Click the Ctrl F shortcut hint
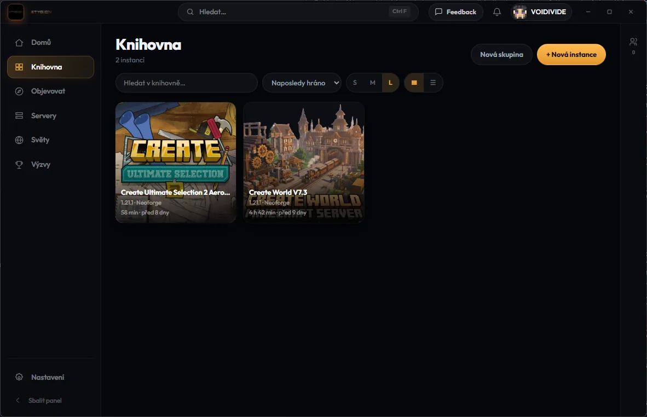Screen dimensions: 647x417 400,11
